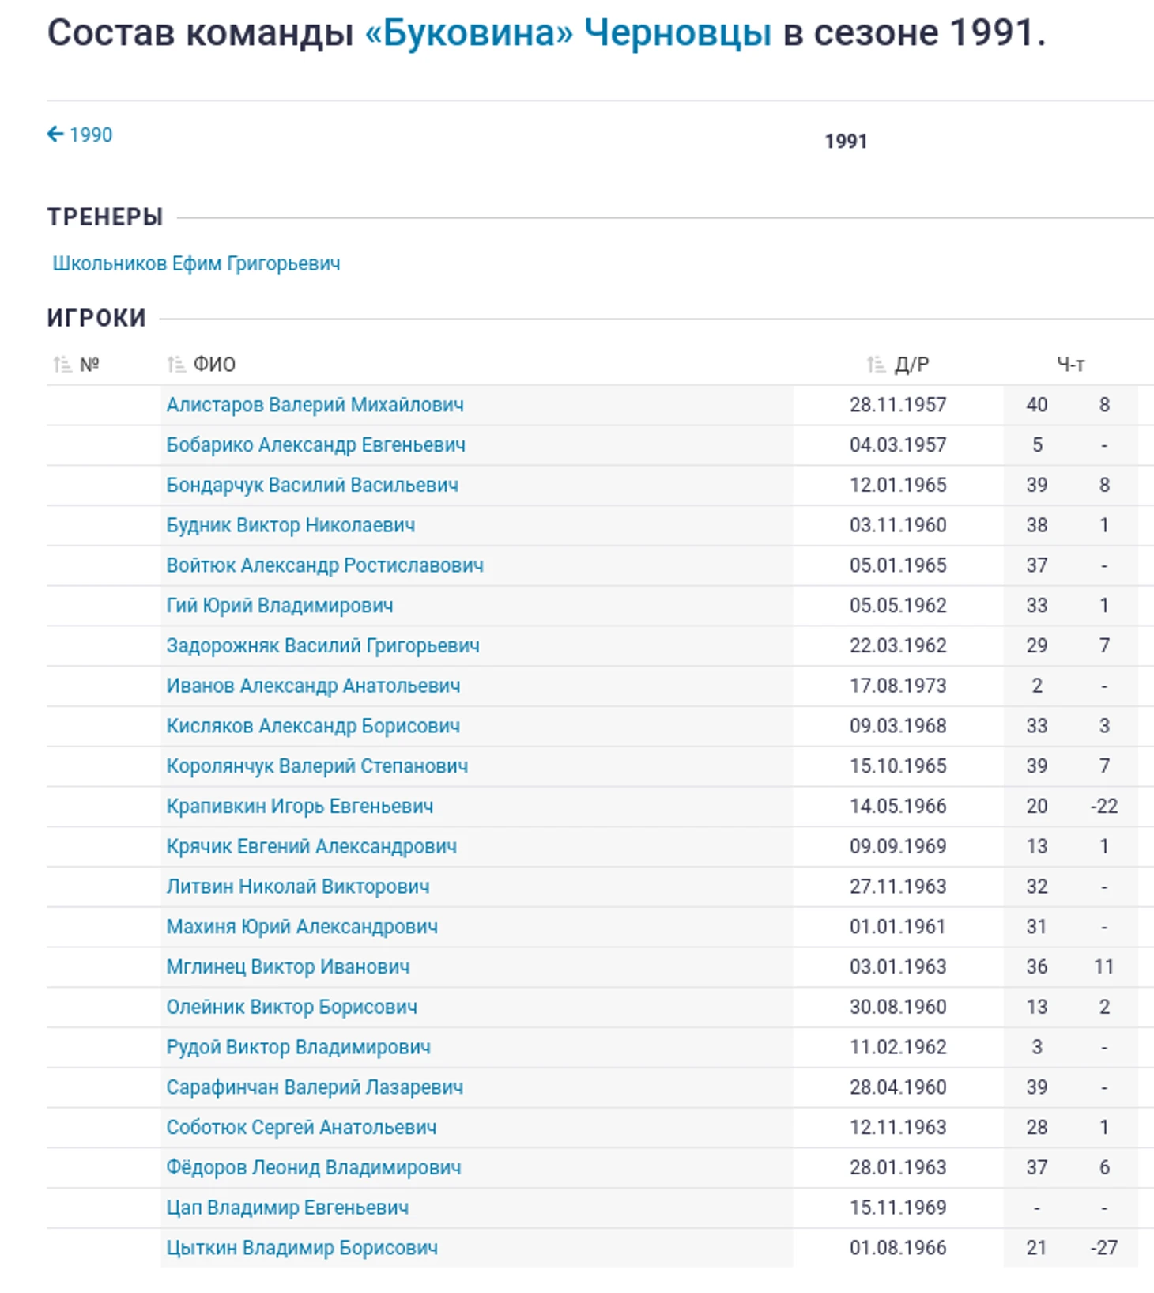Click the sort icon beside ФИО column
The width and height of the screenshot is (1154, 1293).
pyautogui.click(x=176, y=365)
